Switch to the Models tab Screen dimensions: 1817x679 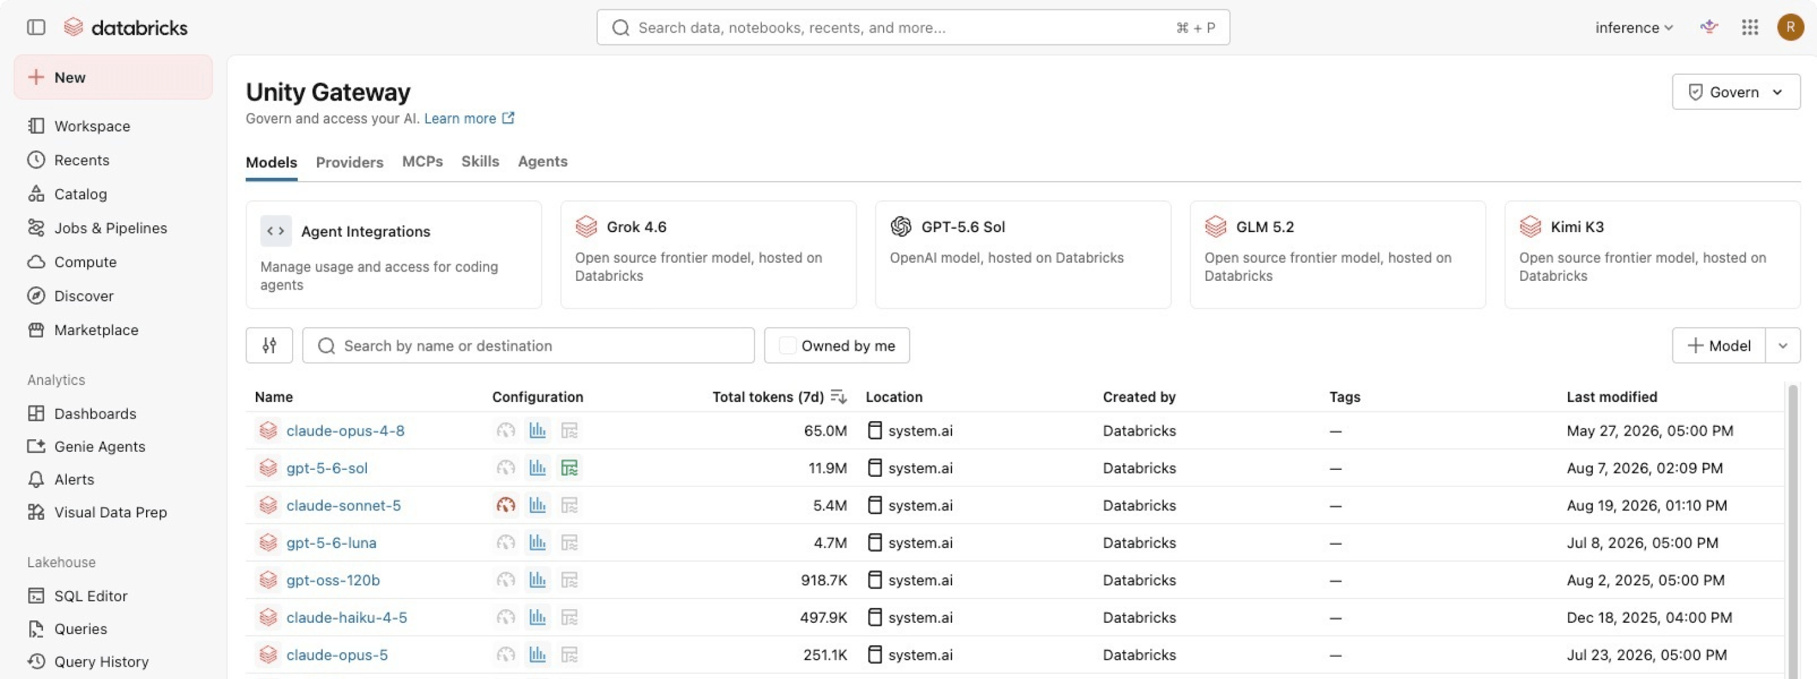271,162
